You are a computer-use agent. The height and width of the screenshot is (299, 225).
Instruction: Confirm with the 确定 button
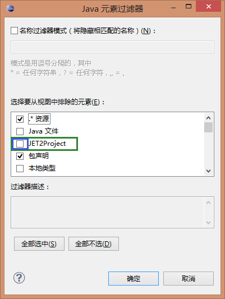pos(134,278)
